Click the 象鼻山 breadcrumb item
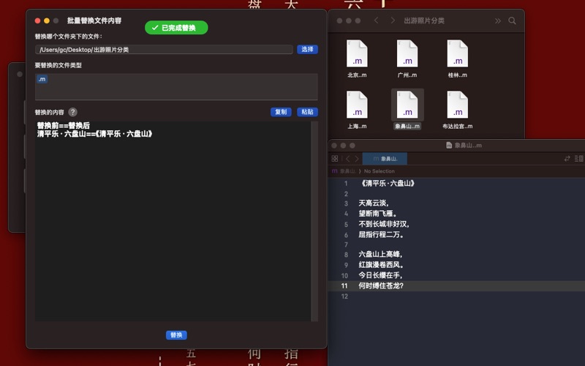 click(347, 171)
